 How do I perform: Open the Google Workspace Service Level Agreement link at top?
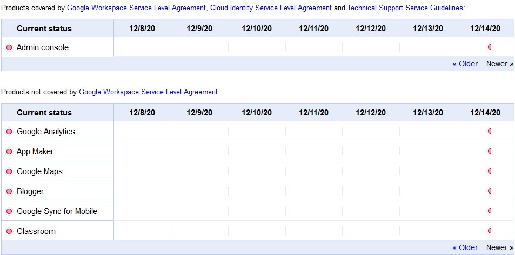click(x=136, y=8)
